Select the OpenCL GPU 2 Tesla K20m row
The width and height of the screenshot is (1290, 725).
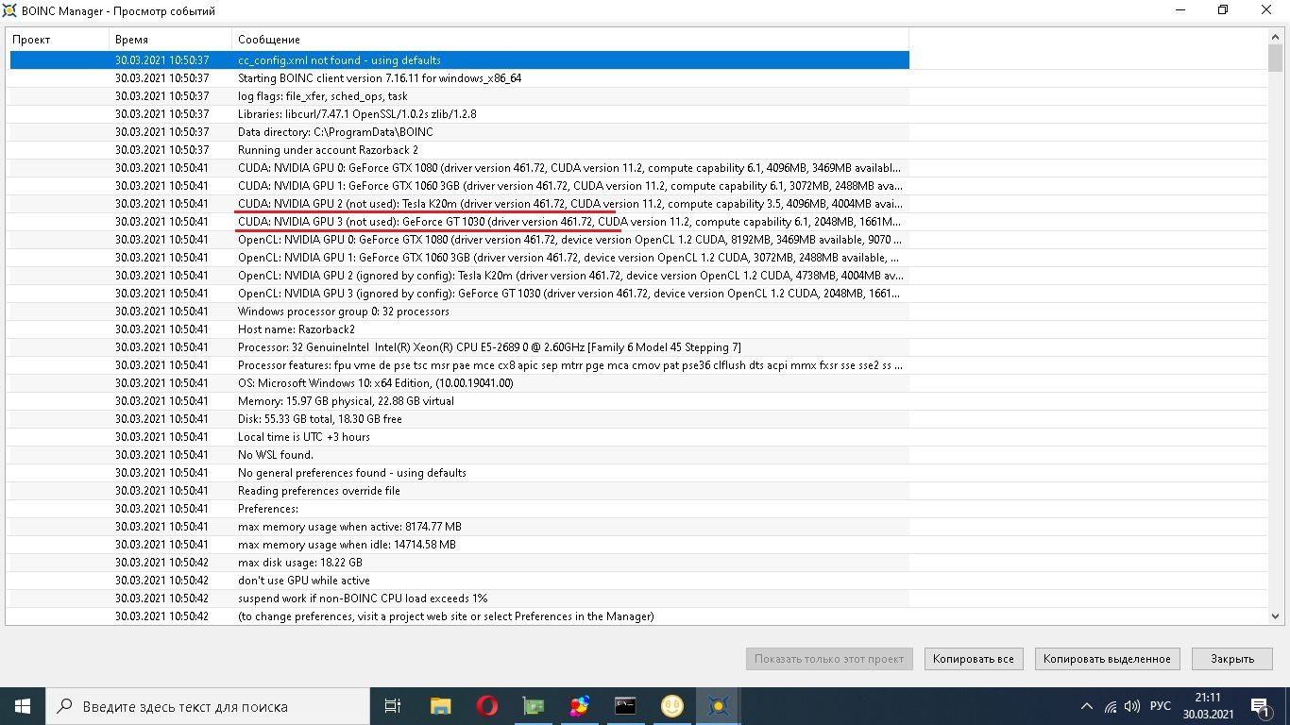(459, 276)
